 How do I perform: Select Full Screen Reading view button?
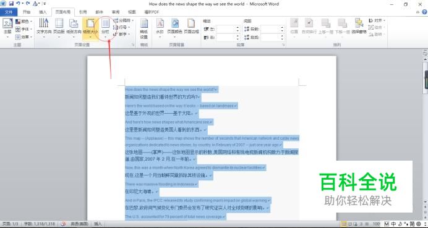click(351, 224)
